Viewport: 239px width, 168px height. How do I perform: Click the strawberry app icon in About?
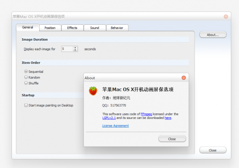tap(93, 91)
